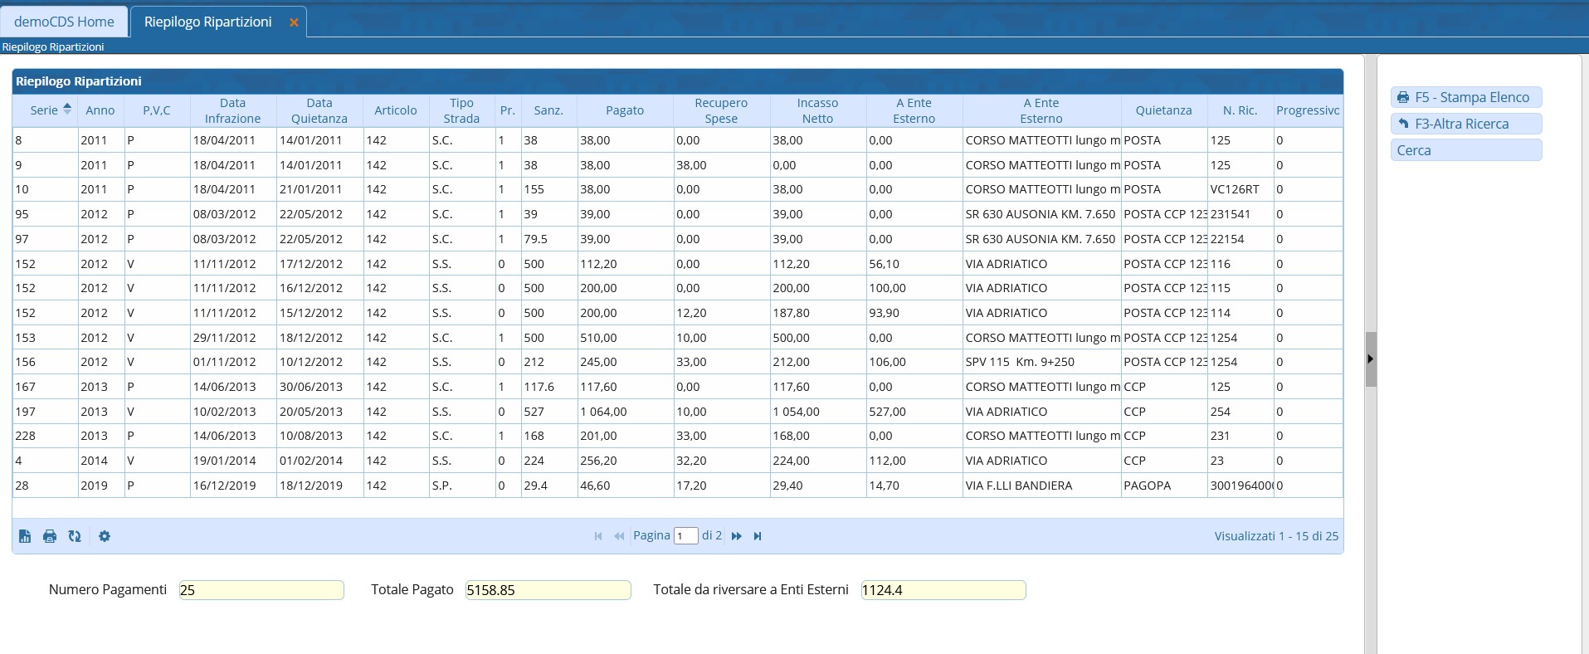
Task: Click the page number input field
Action: (685, 536)
